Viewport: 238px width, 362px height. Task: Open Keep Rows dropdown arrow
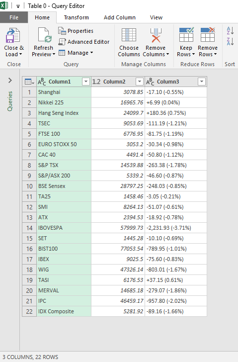coord(193,54)
